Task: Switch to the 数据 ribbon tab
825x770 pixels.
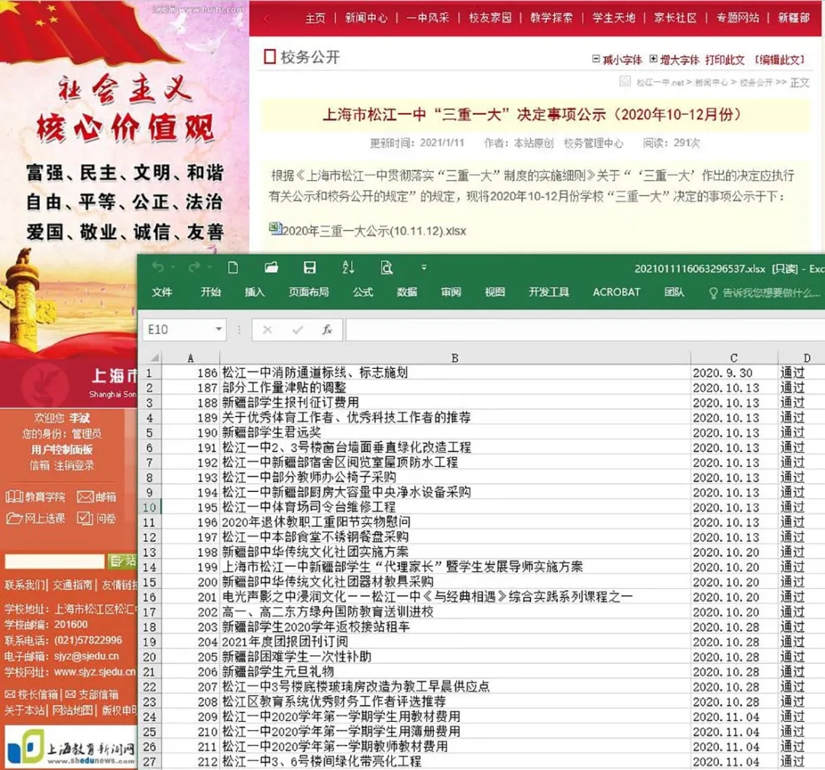Action: coord(406,292)
